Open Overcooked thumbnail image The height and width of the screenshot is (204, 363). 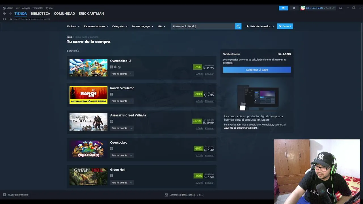click(88, 149)
